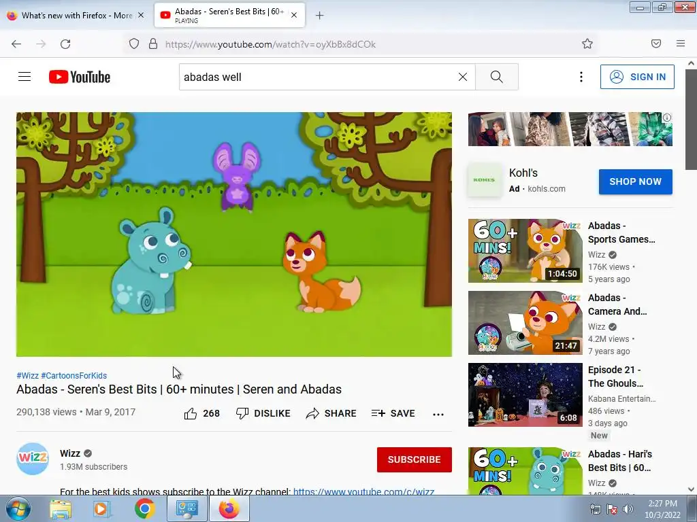View site security padlock information
Viewport: 697px width, 522px height.
153,44
